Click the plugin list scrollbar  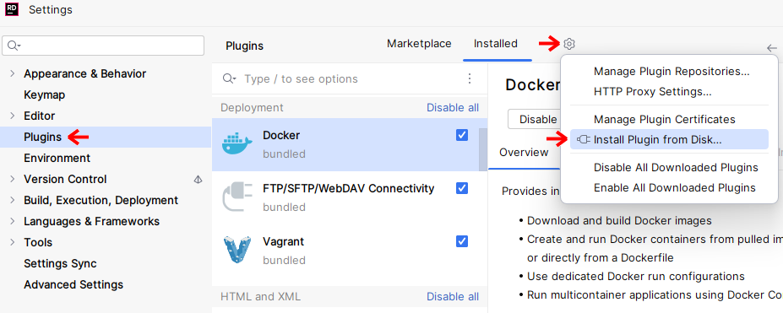click(x=483, y=149)
